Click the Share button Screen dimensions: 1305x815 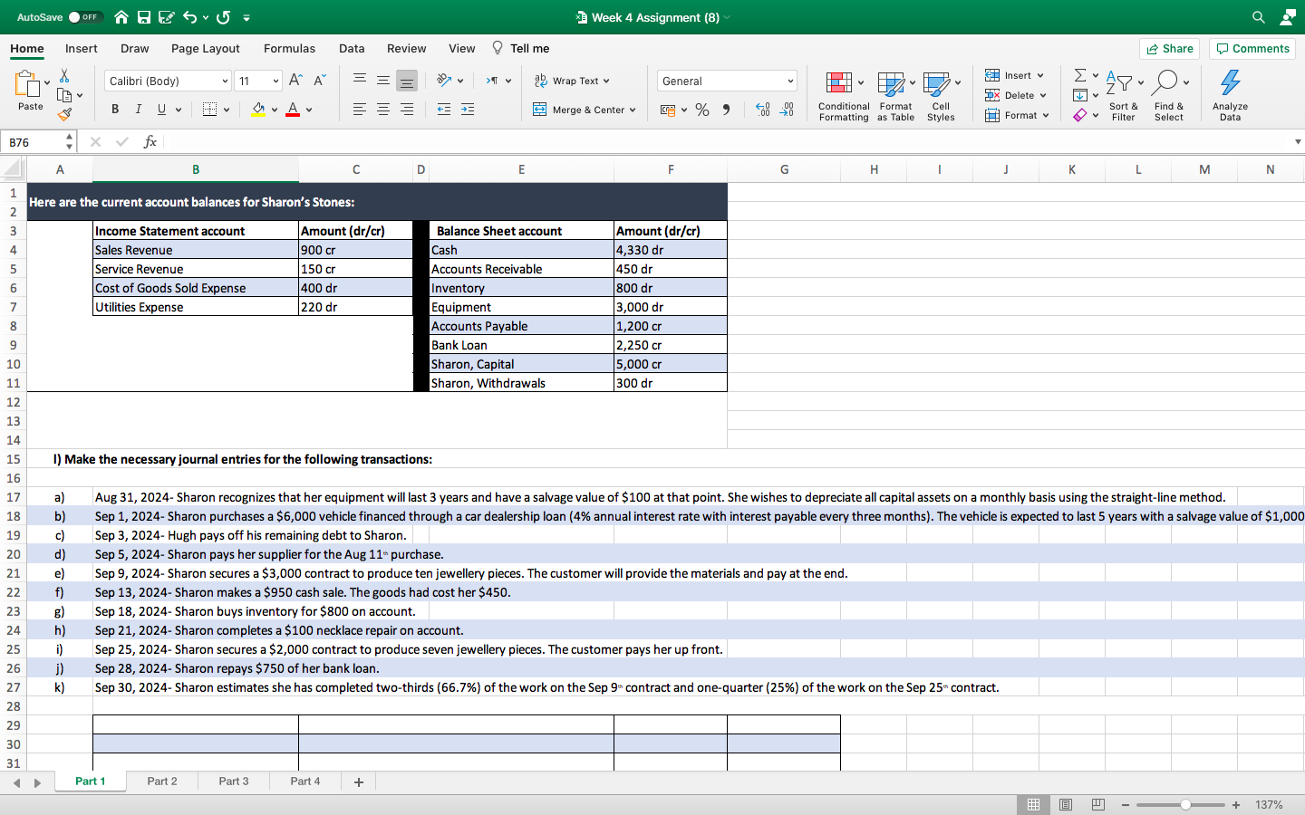point(1169,49)
